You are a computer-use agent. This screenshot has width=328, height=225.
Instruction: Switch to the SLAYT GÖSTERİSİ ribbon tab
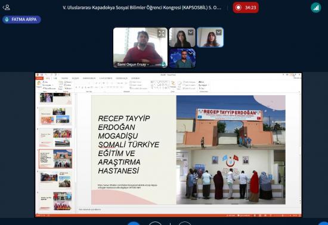point(106,78)
